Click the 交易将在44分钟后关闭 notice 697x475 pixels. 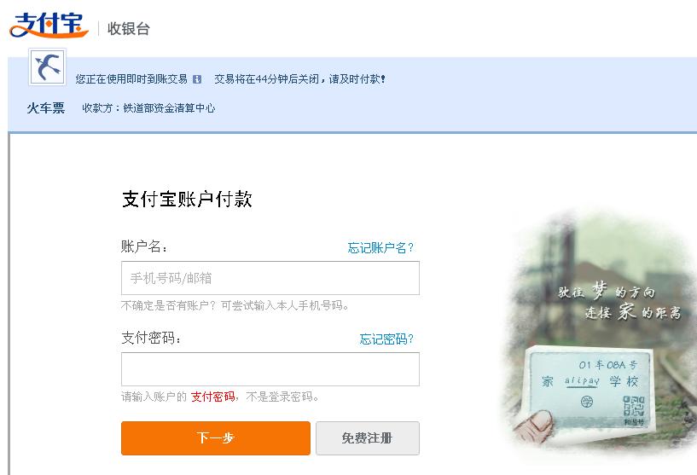point(300,79)
